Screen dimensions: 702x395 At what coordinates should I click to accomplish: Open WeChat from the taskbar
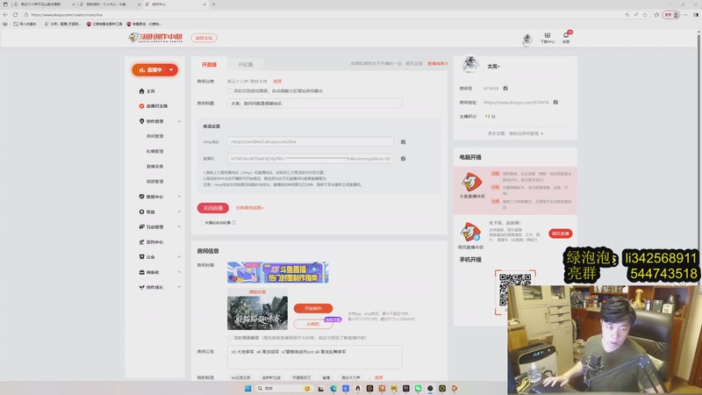tap(418, 388)
